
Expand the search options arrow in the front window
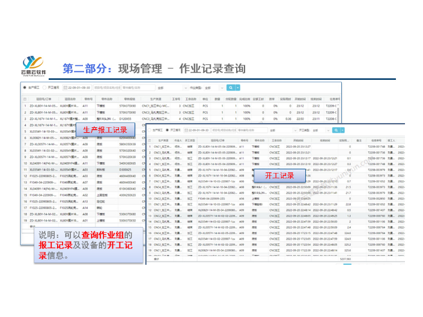(x=342, y=130)
